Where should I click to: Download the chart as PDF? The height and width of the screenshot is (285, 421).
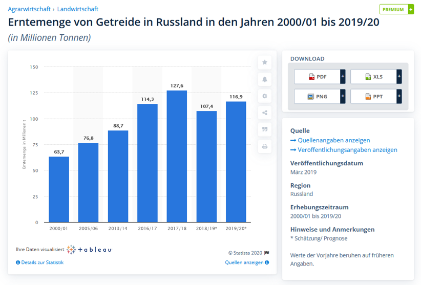click(x=318, y=77)
